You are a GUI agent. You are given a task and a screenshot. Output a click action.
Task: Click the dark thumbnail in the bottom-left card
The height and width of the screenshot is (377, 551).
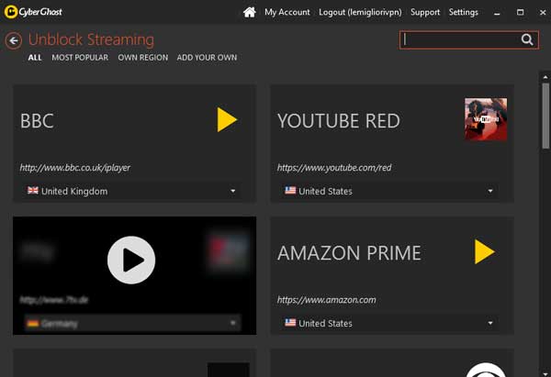pos(229,370)
